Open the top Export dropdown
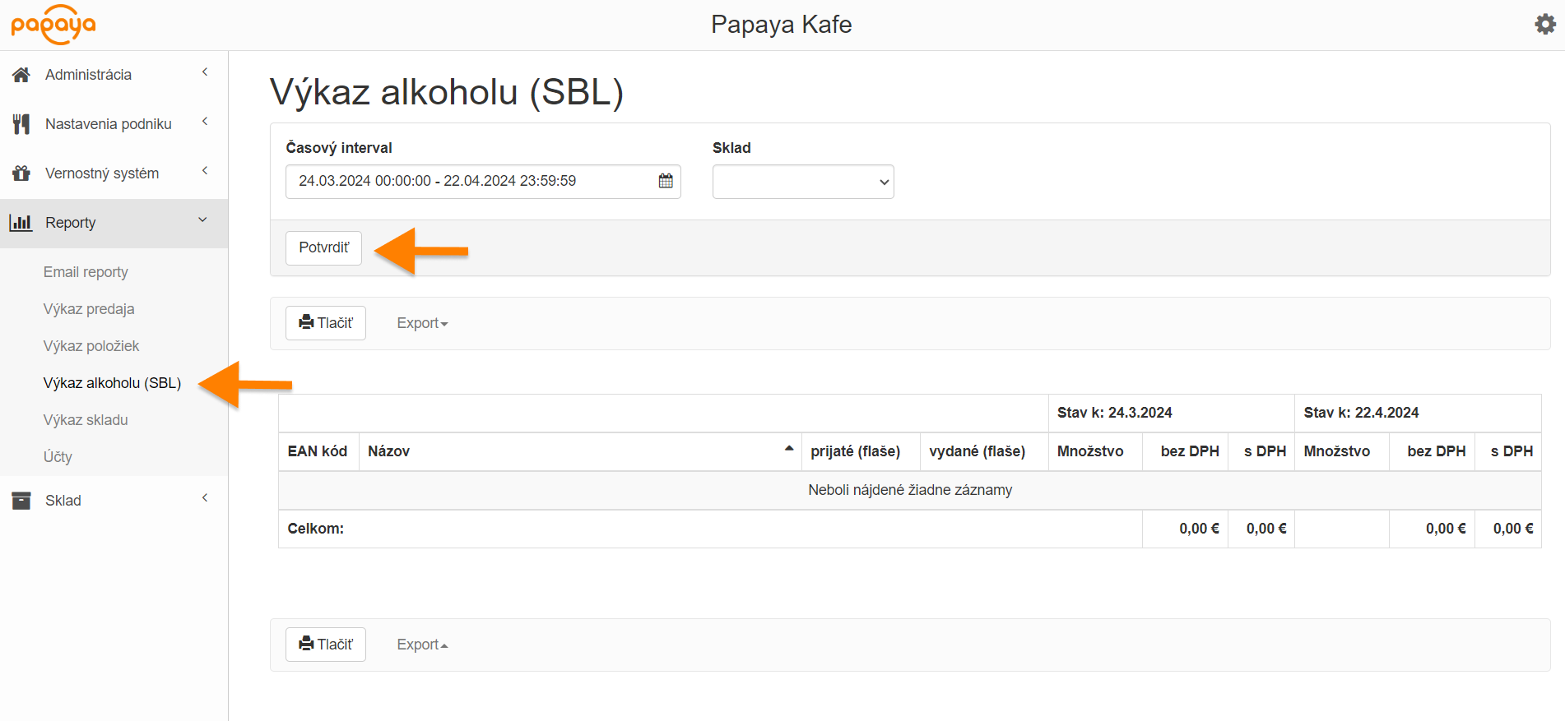The height and width of the screenshot is (721, 1565). [x=421, y=323]
